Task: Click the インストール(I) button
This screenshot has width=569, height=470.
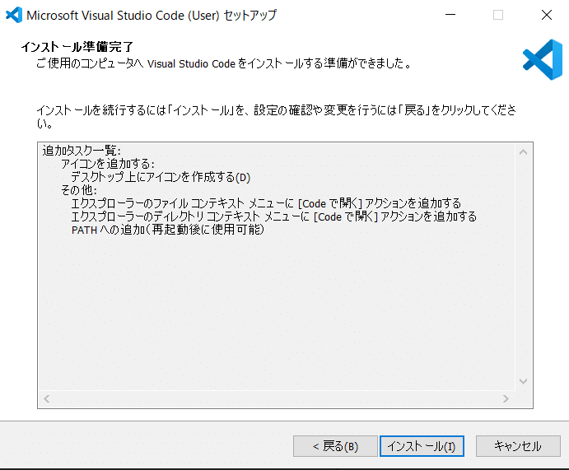Action: click(422, 446)
